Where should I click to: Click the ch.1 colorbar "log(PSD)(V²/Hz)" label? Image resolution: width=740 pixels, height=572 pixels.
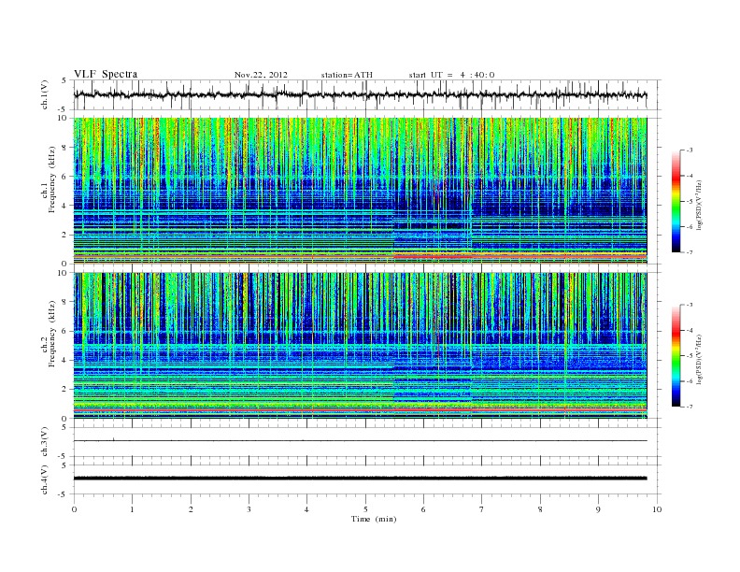699,206
